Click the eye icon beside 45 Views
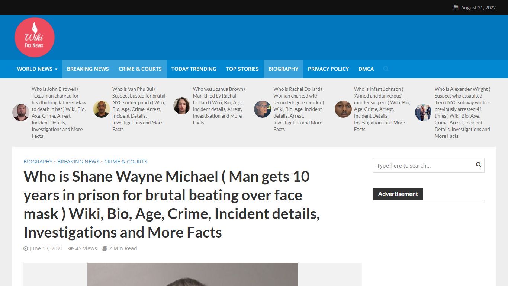Image resolution: width=508 pixels, height=286 pixels. (x=71, y=248)
